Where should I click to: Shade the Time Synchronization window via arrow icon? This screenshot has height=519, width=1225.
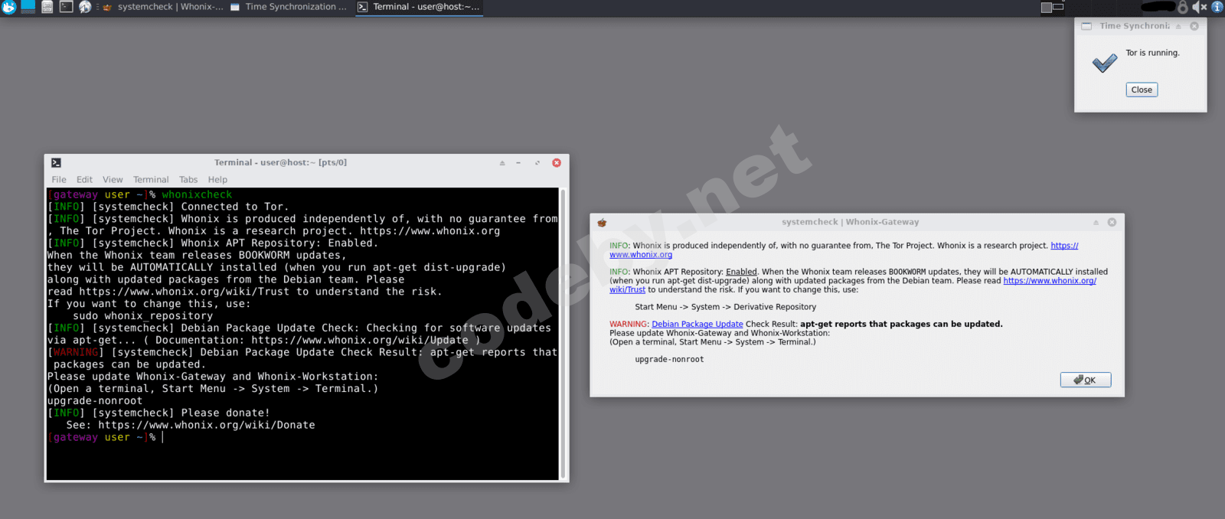(x=1178, y=26)
